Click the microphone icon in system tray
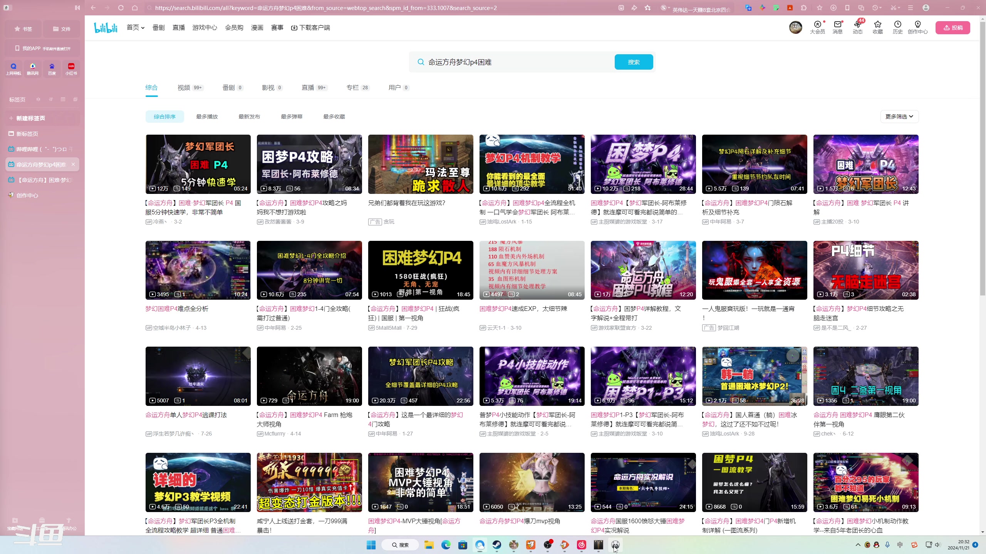Viewport: 986px width, 554px height. (x=887, y=545)
